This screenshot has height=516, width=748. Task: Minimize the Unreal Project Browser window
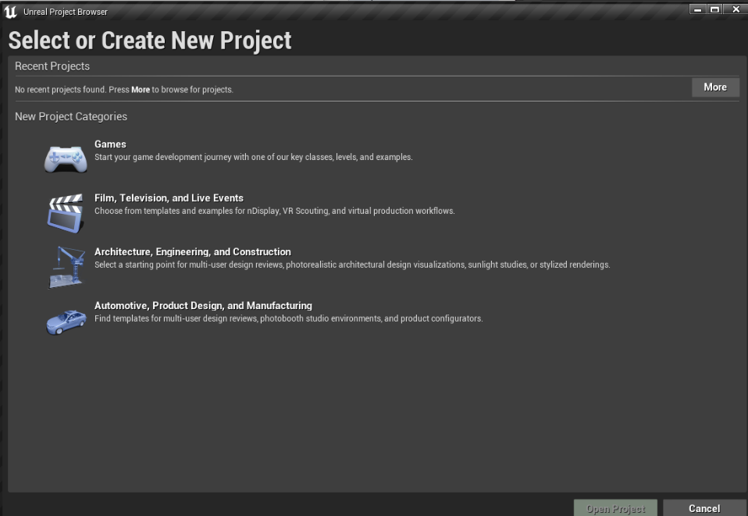coord(698,9)
